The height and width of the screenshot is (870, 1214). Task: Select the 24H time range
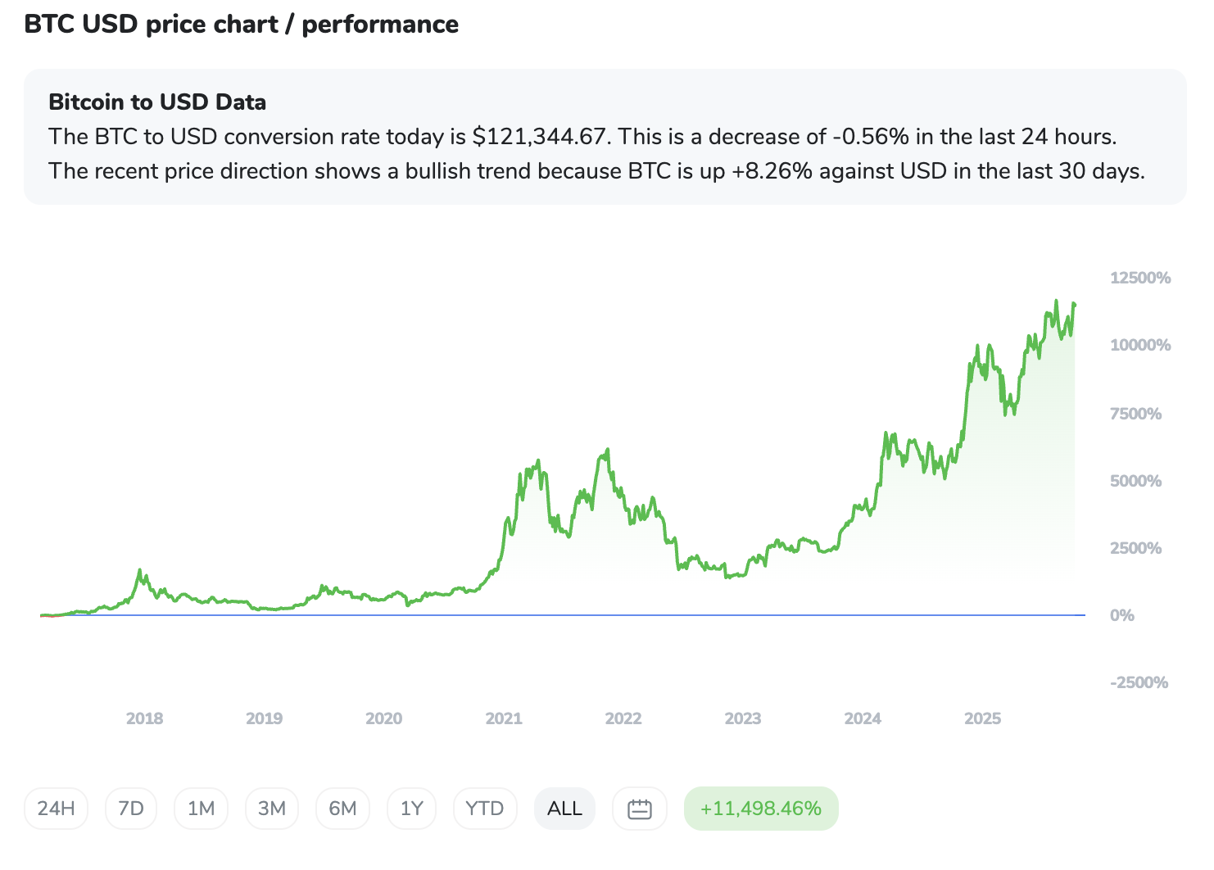tap(56, 809)
